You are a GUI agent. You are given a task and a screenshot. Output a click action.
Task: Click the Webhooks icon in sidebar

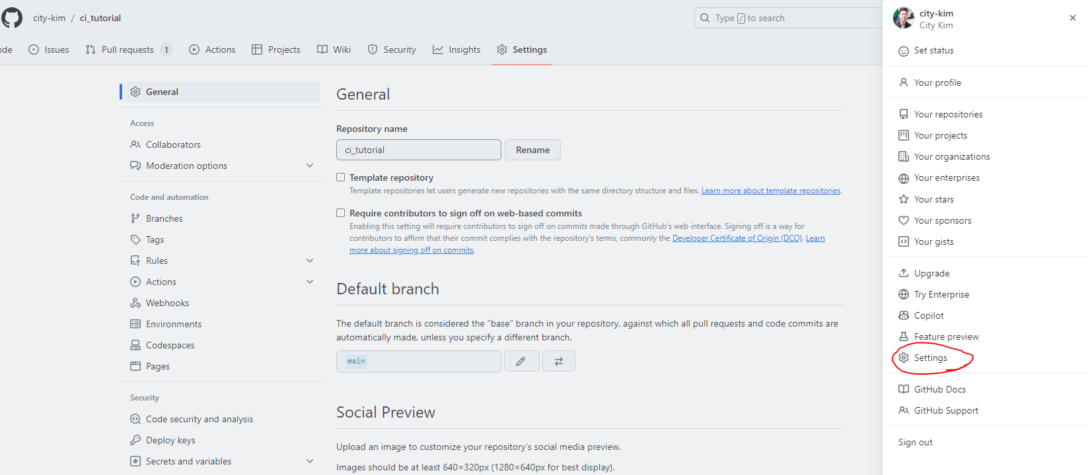pos(135,303)
